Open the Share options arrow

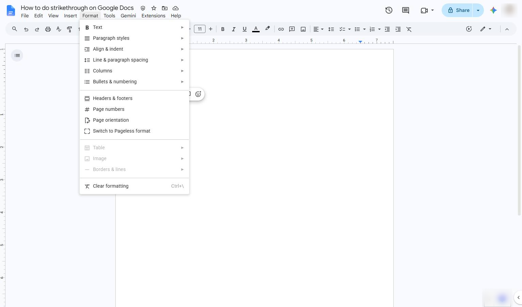[x=478, y=10]
